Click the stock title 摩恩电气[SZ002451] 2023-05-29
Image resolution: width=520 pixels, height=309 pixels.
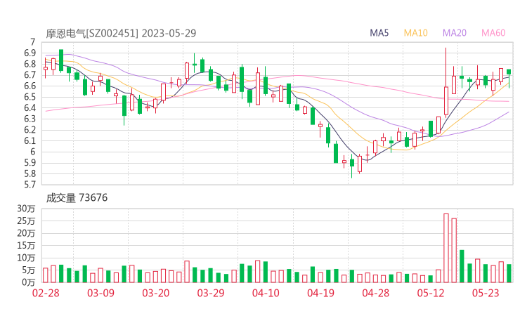tap(121, 33)
